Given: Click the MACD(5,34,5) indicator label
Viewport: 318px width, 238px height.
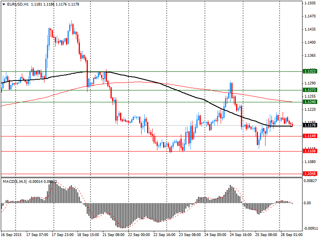Looking at the screenshot, I should coord(15,182).
